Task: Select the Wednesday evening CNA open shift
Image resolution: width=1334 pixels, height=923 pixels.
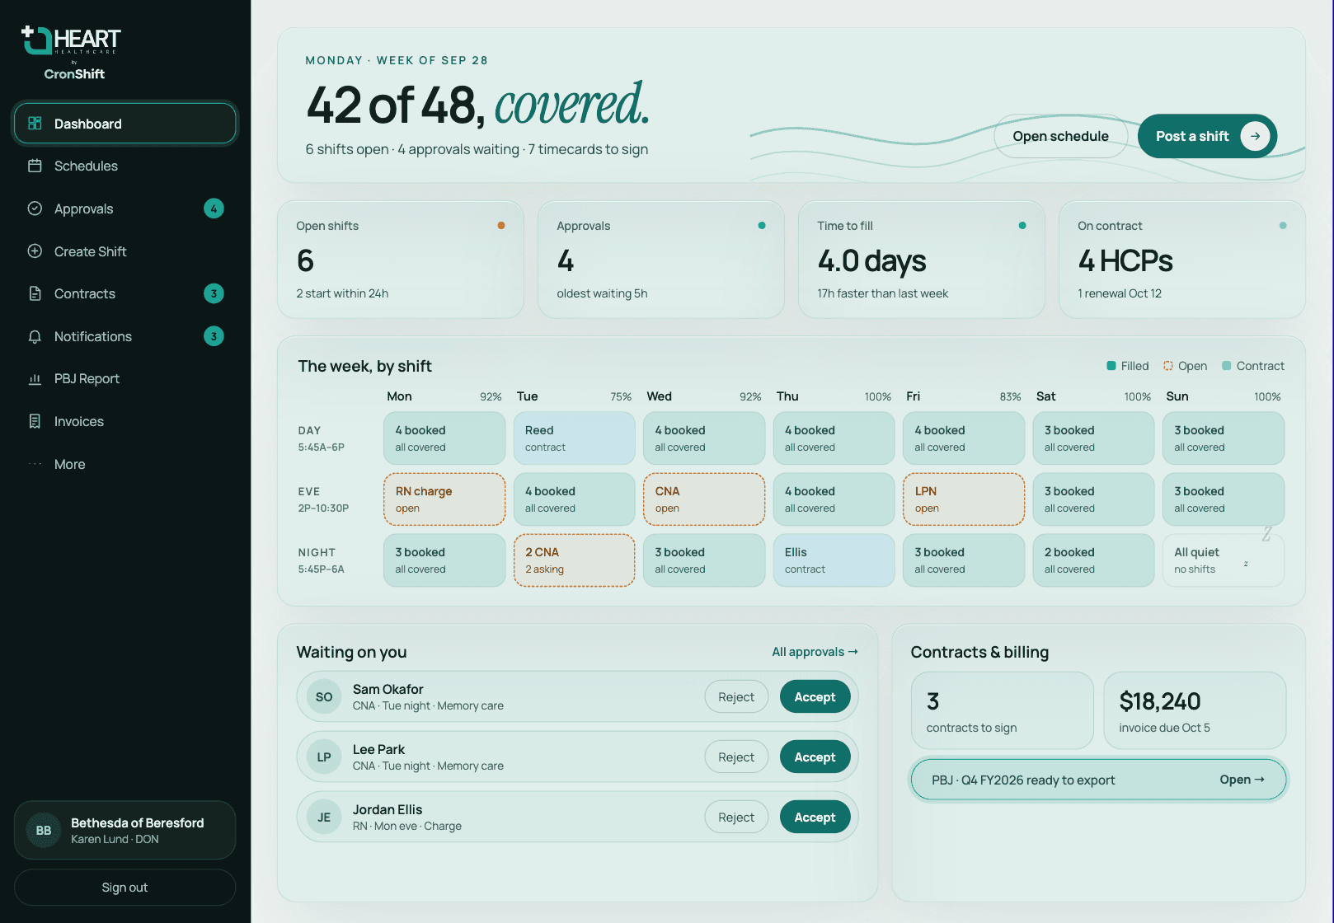Action: (x=704, y=499)
